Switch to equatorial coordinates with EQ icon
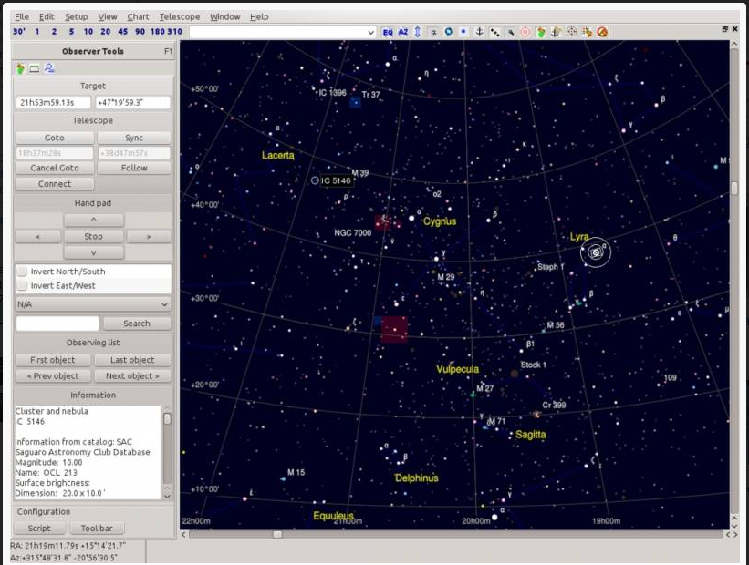This screenshot has height=565, width=749. click(388, 32)
